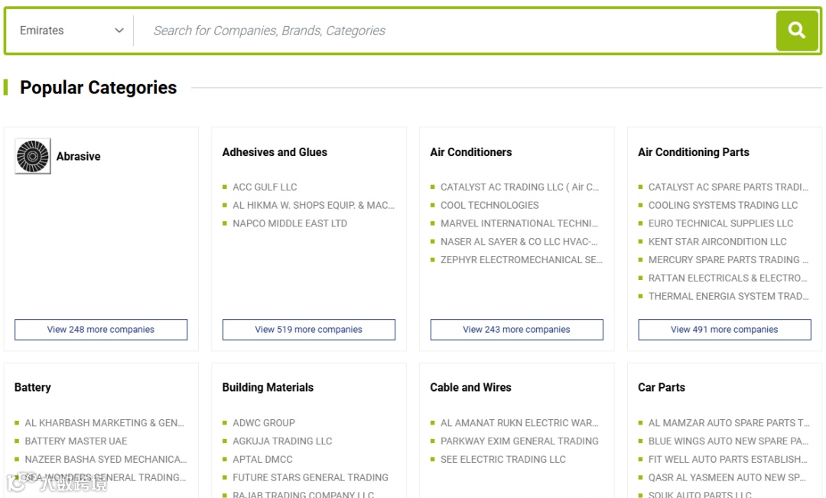Visit KENT STAR AIRCONDITION LLC listing
826x498 pixels.
click(717, 242)
